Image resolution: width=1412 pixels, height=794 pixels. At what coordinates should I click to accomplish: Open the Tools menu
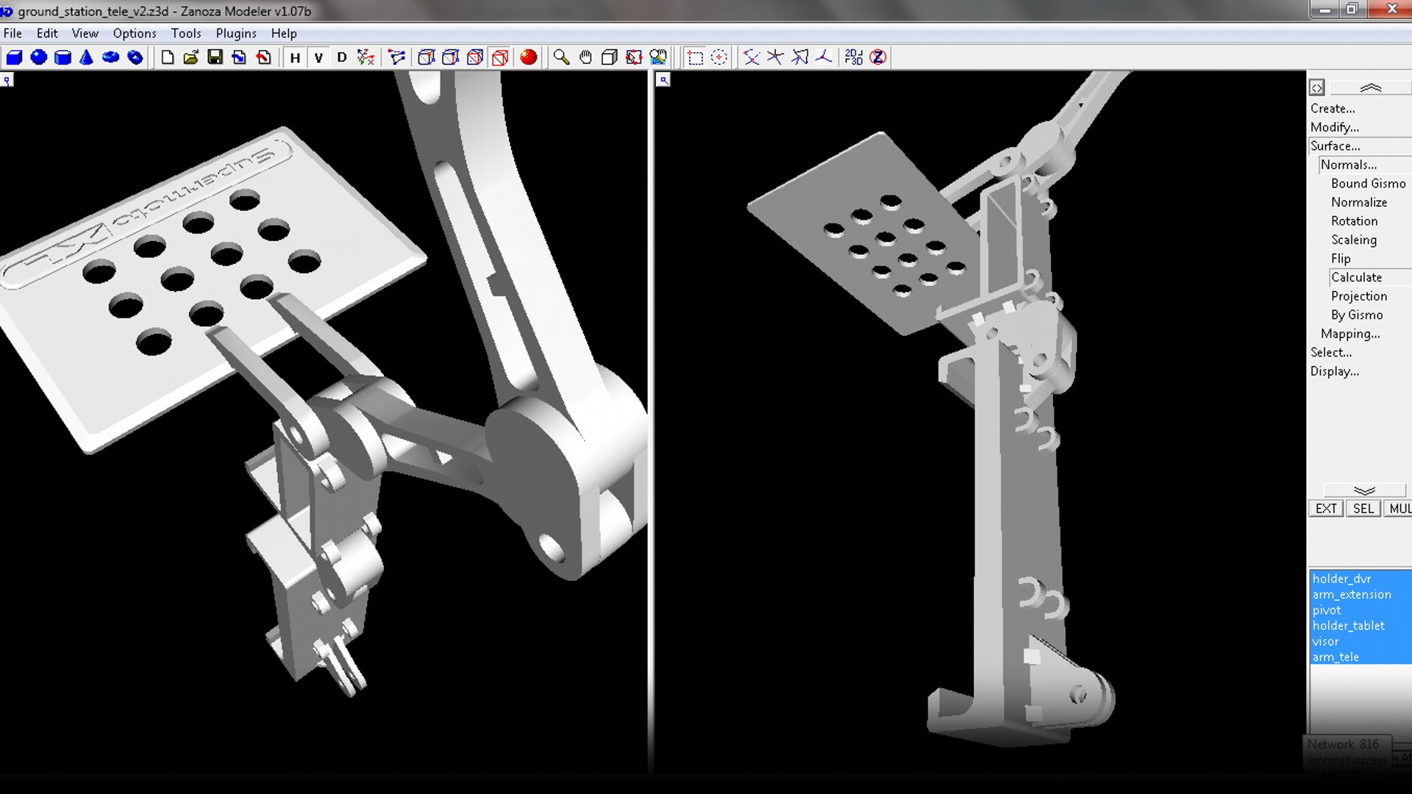click(x=186, y=33)
